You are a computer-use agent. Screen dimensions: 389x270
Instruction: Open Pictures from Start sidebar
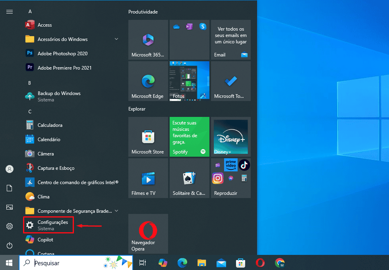tap(10, 207)
